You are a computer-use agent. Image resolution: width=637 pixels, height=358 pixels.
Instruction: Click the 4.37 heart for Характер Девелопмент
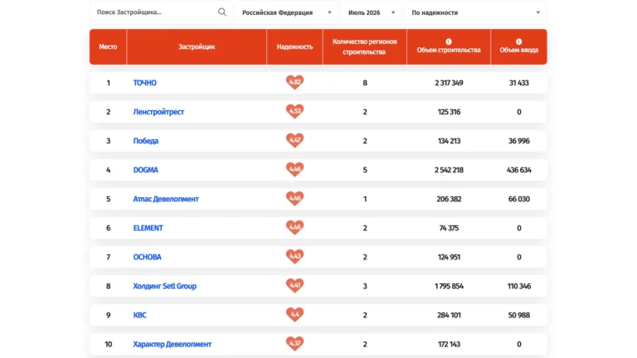pos(294,344)
